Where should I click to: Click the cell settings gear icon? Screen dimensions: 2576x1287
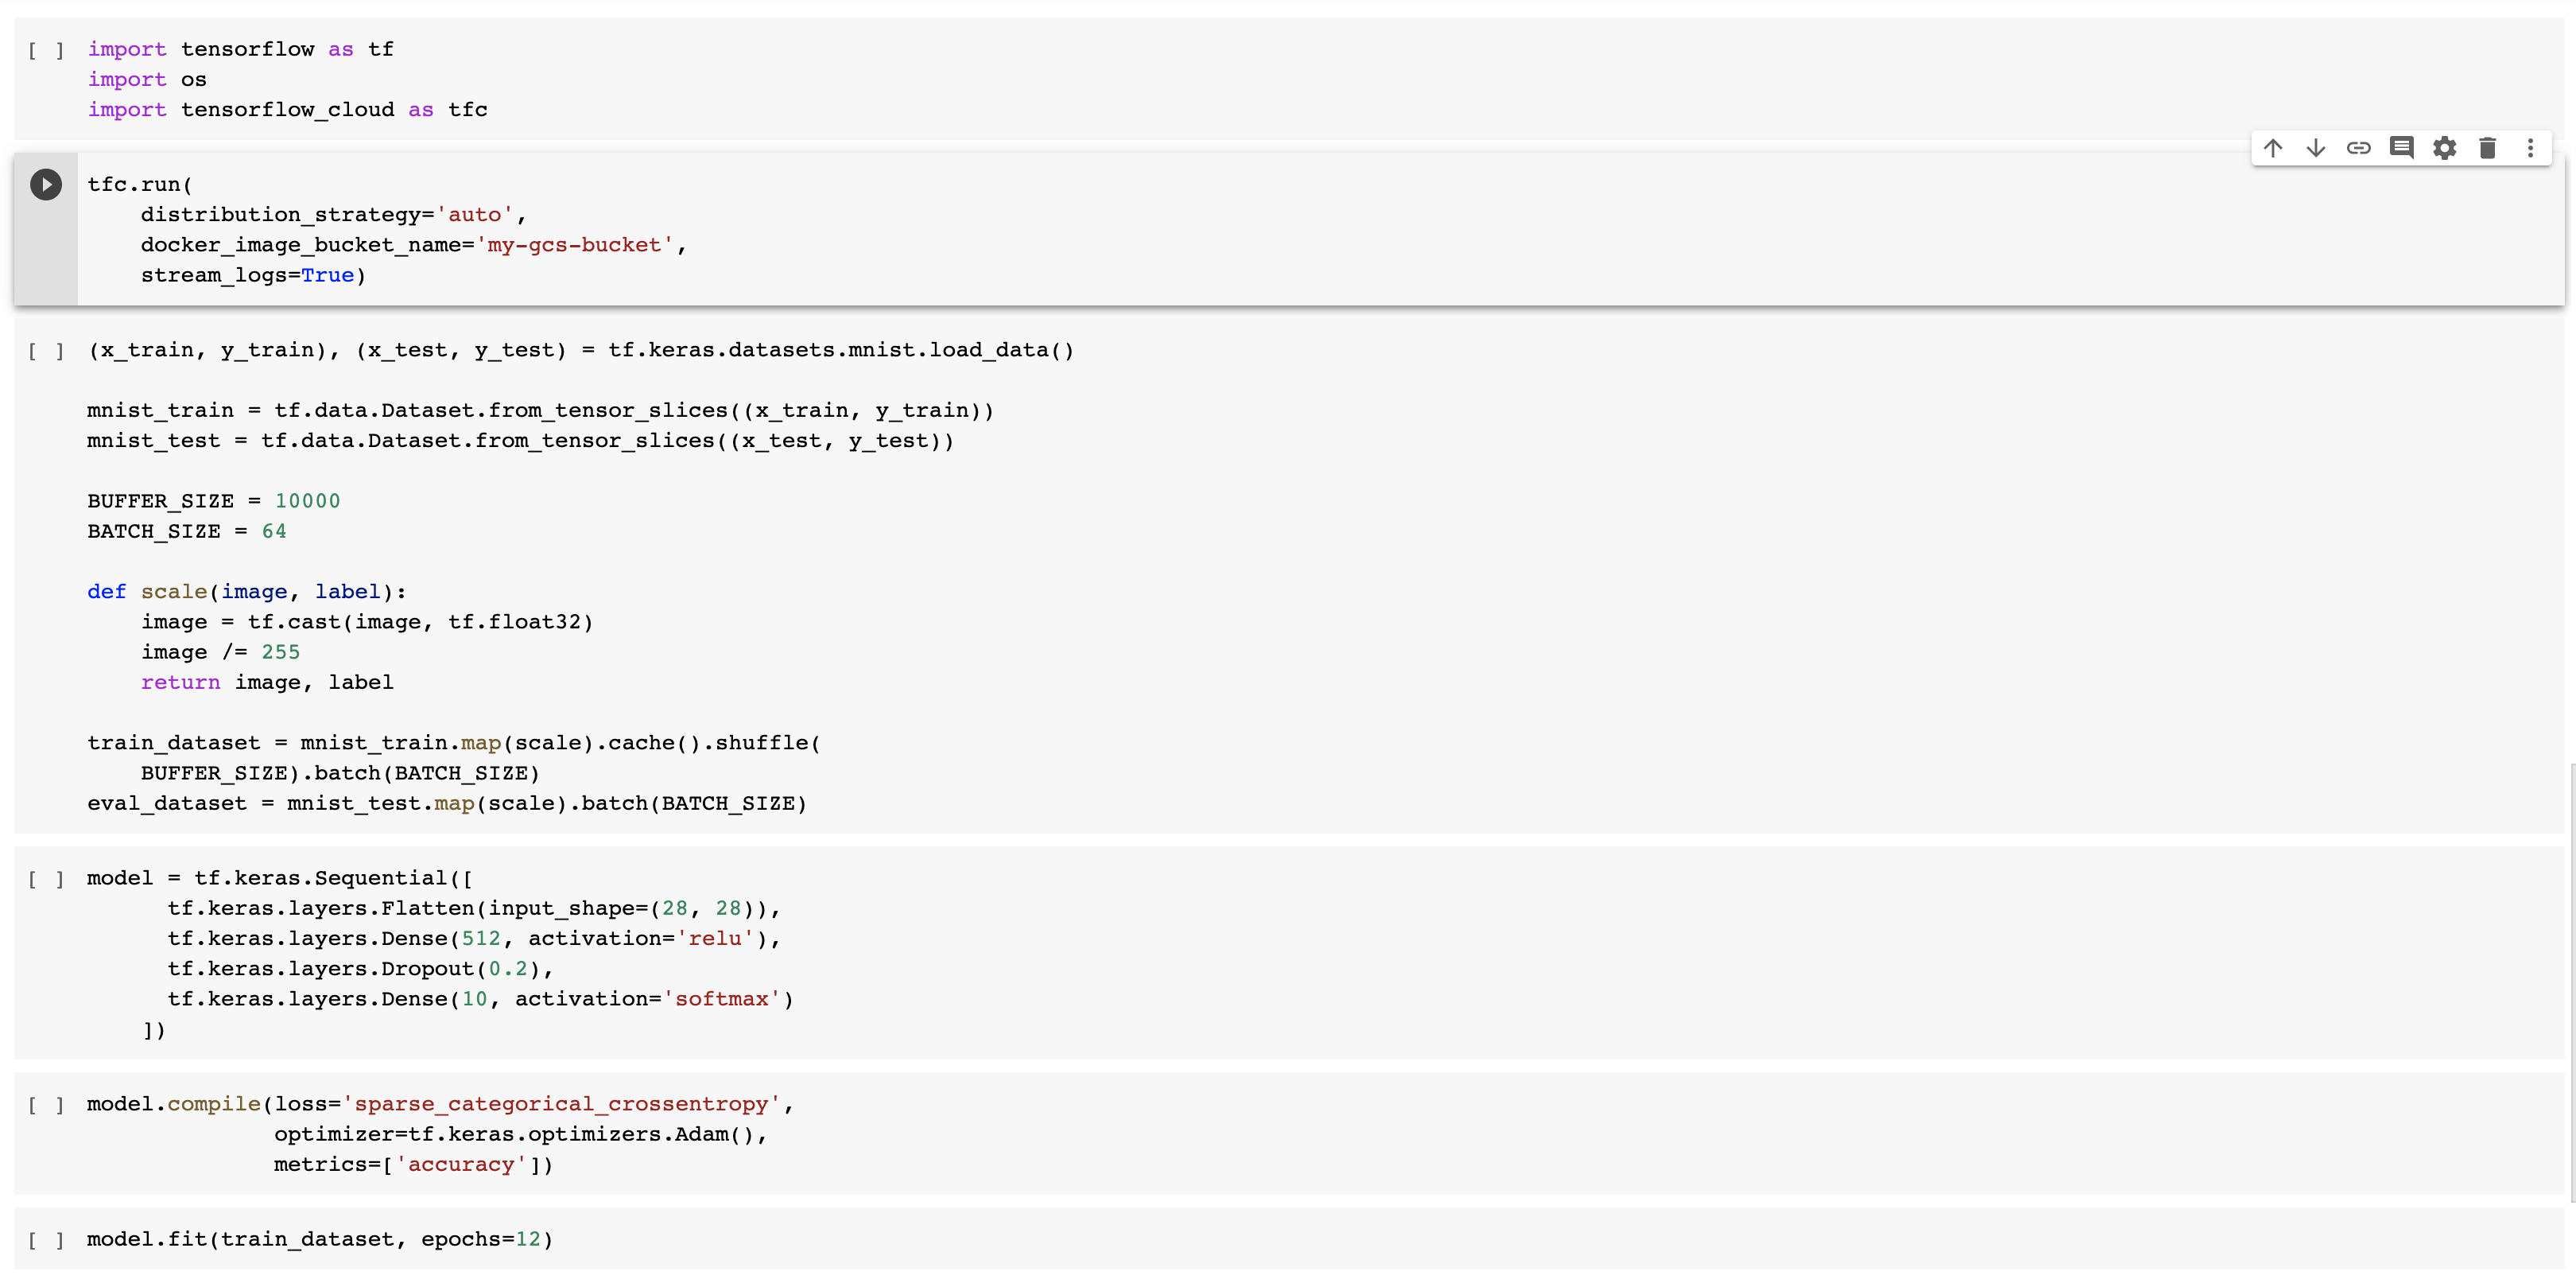click(x=2445, y=148)
